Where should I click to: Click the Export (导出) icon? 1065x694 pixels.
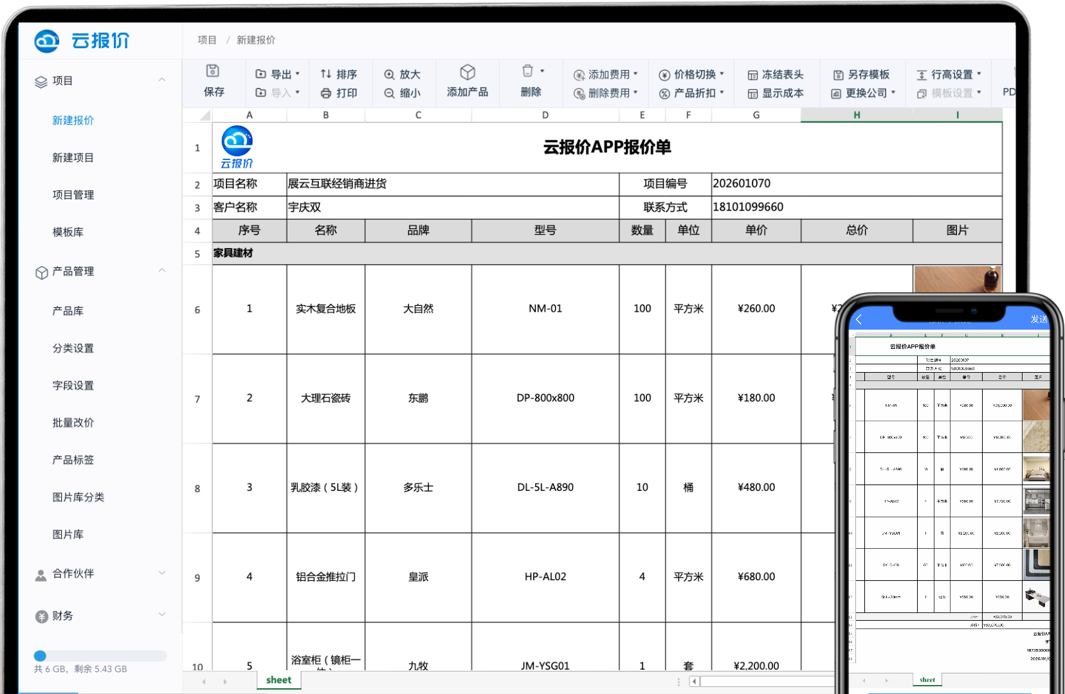(260, 75)
